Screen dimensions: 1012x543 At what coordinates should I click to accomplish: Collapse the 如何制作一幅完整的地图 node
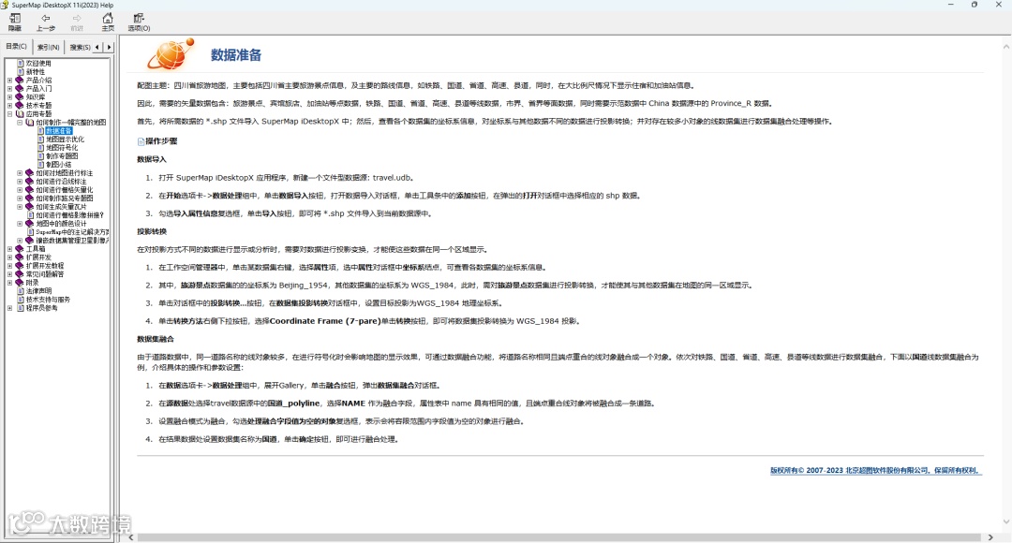20,122
